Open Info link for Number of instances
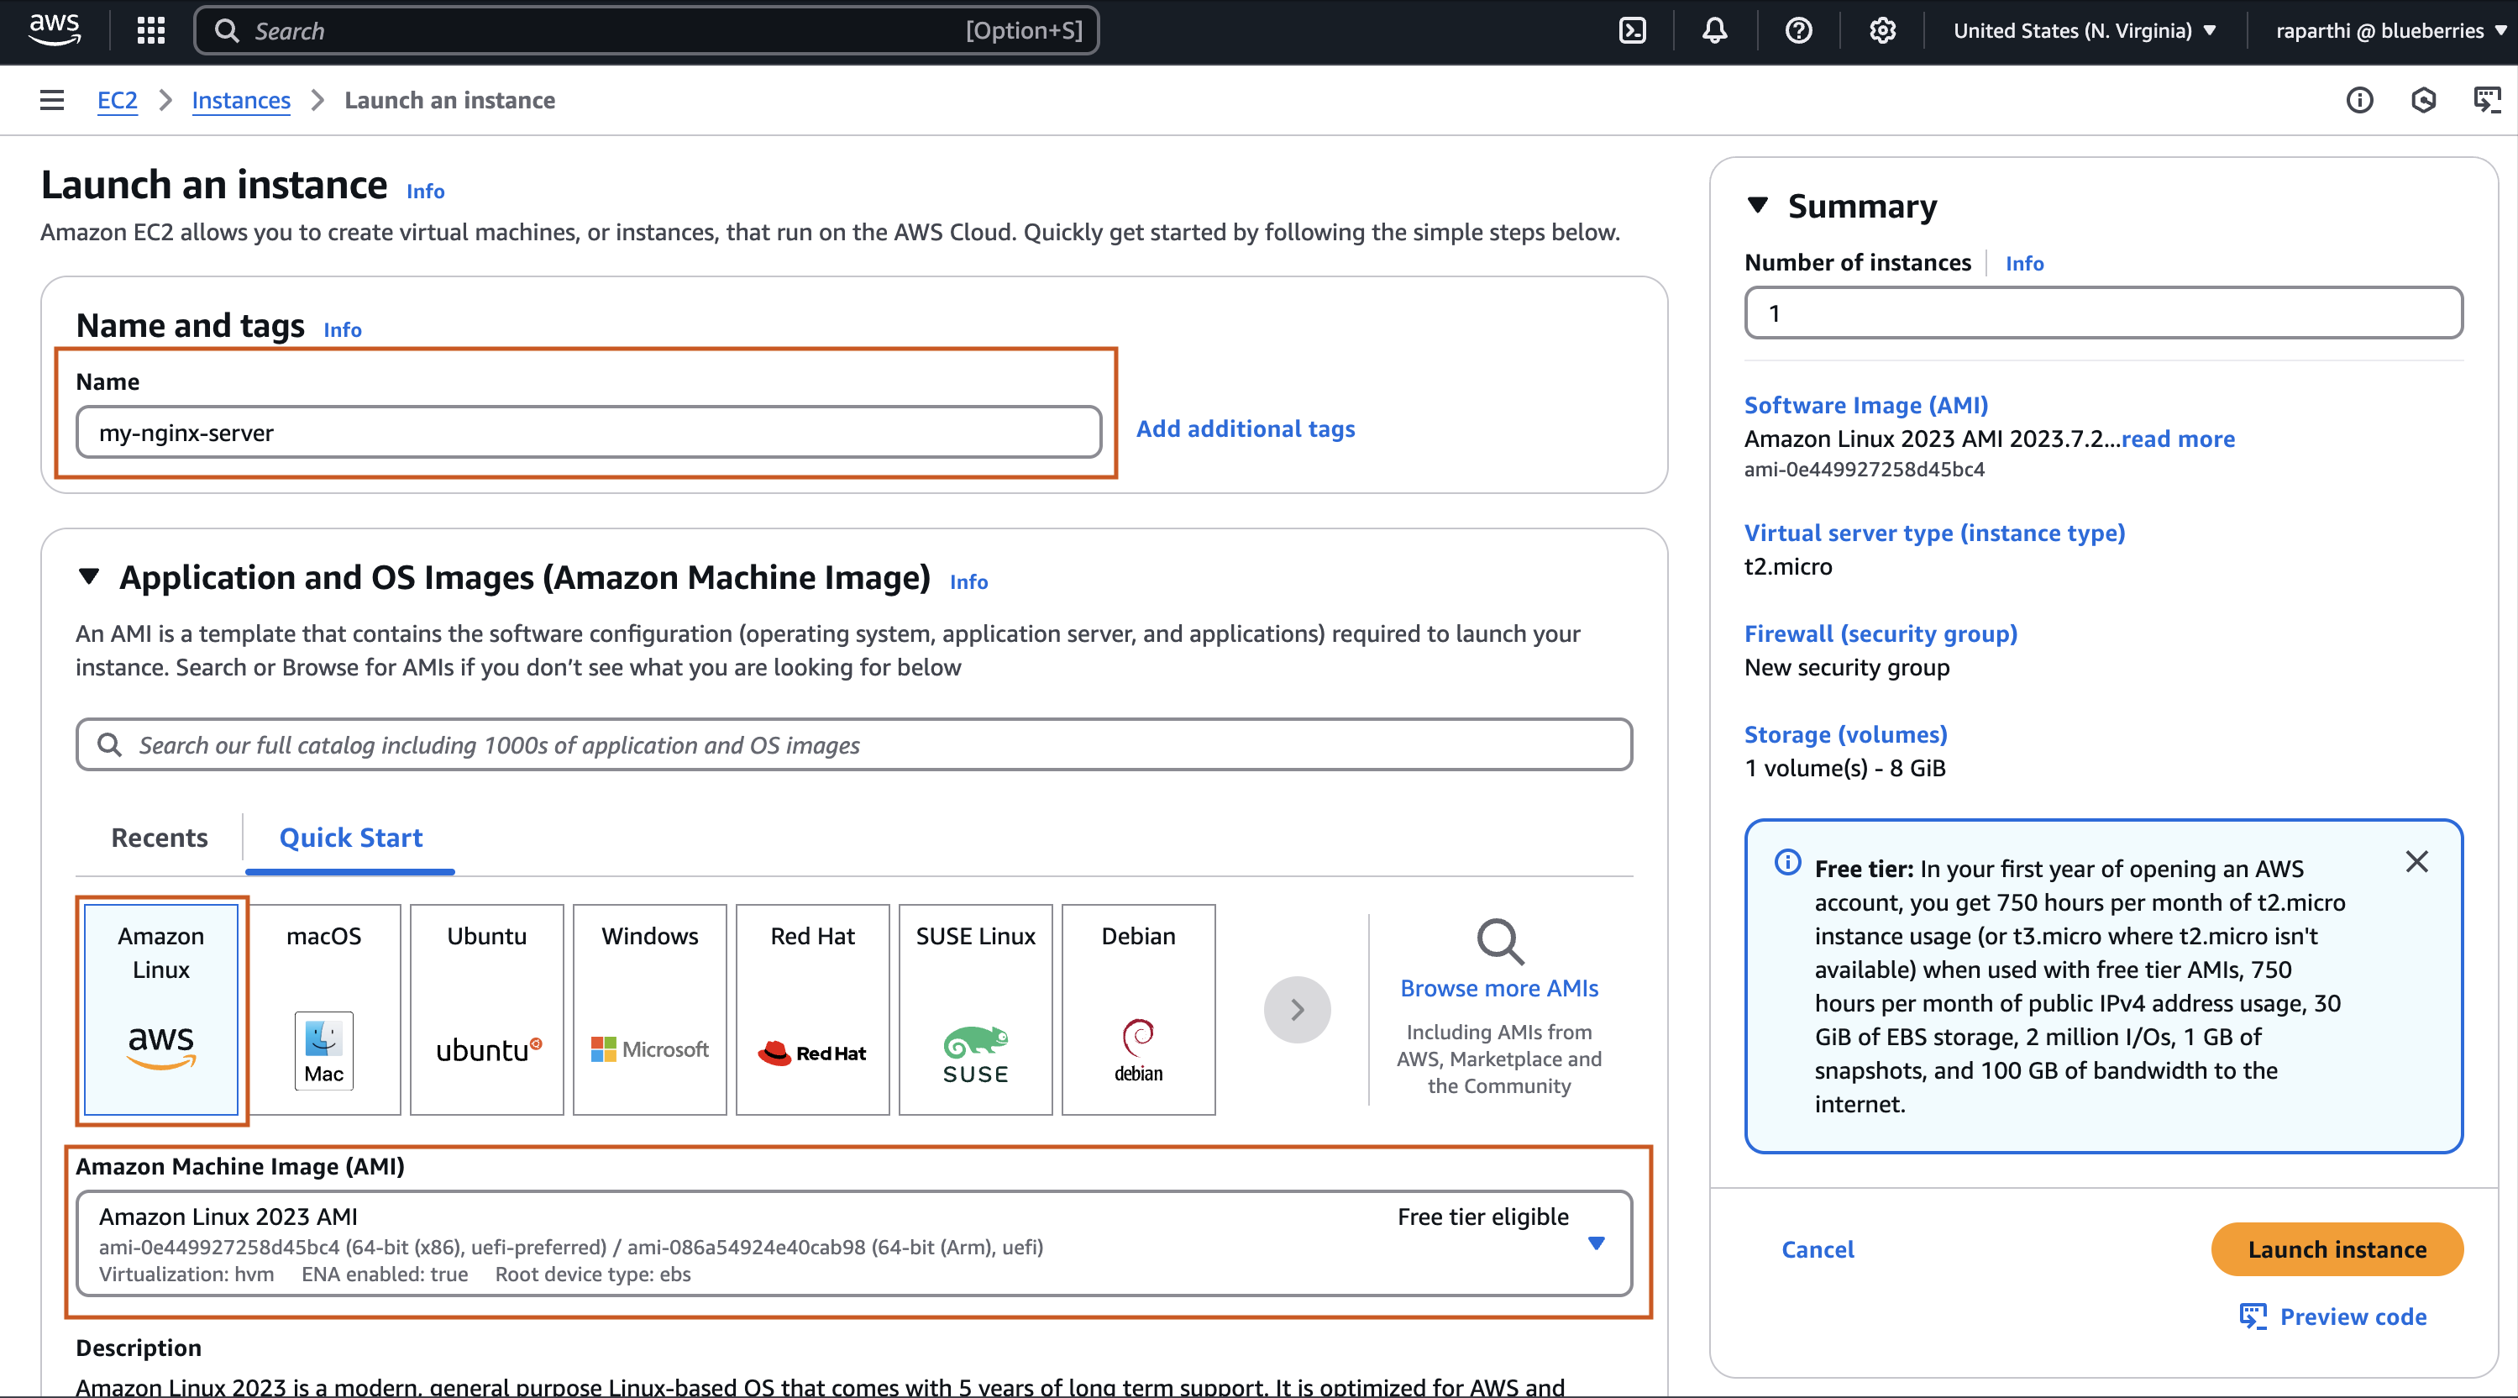This screenshot has height=1398, width=2518. click(2024, 263)
